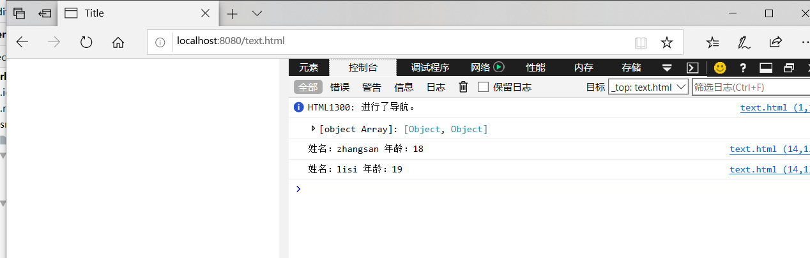
Task: Open the text.html link on the lisi row
Action: click(770, 169)
